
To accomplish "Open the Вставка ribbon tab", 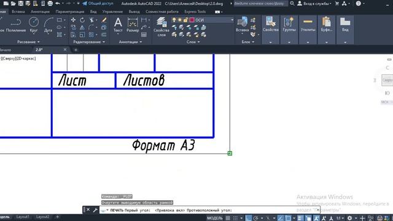I will coord(18,12).
